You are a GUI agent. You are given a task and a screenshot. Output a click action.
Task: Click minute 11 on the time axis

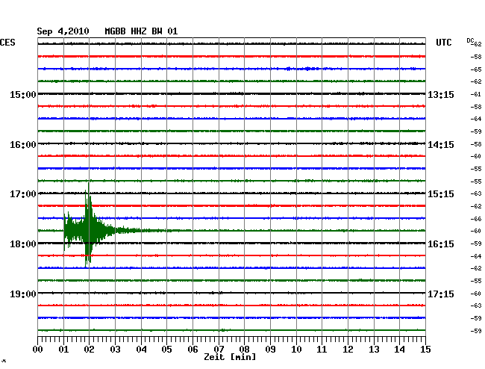[322, 350]
